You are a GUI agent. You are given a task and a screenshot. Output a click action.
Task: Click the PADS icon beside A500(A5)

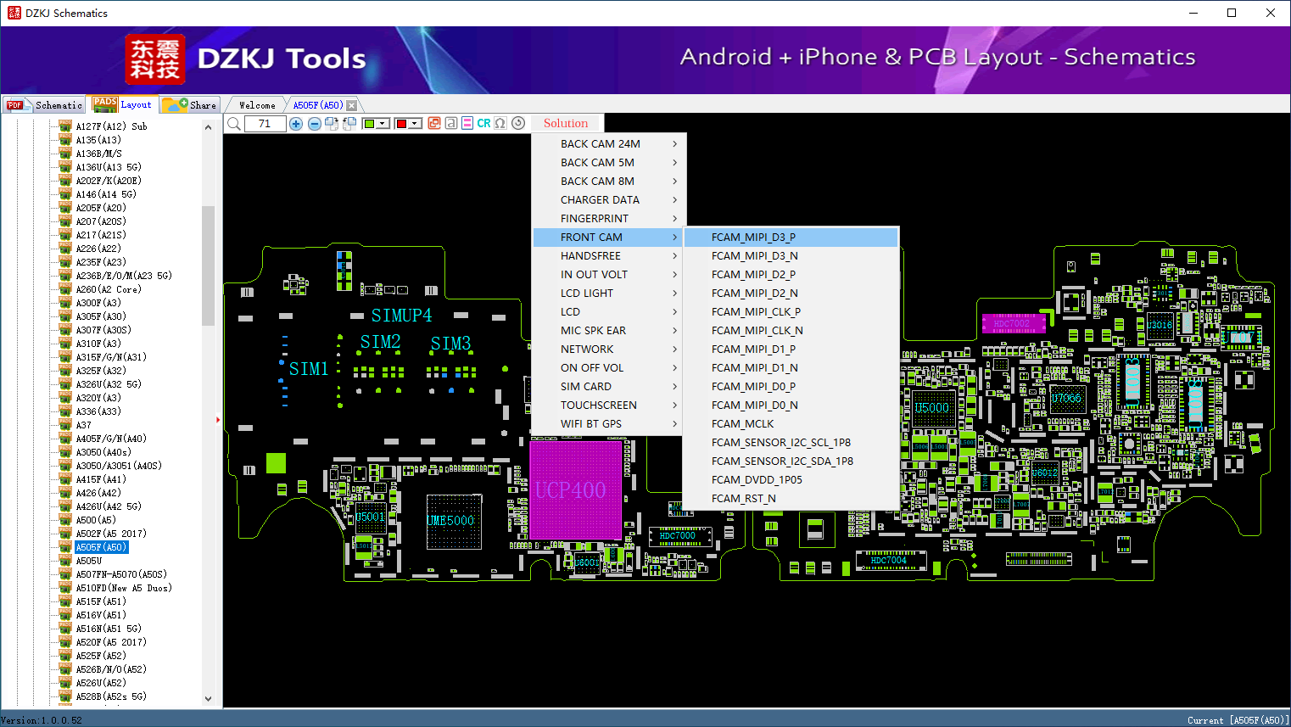tap(65, 520)
